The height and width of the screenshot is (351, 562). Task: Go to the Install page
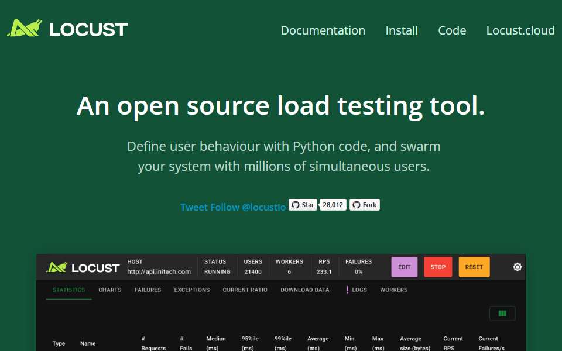(402, 30)
